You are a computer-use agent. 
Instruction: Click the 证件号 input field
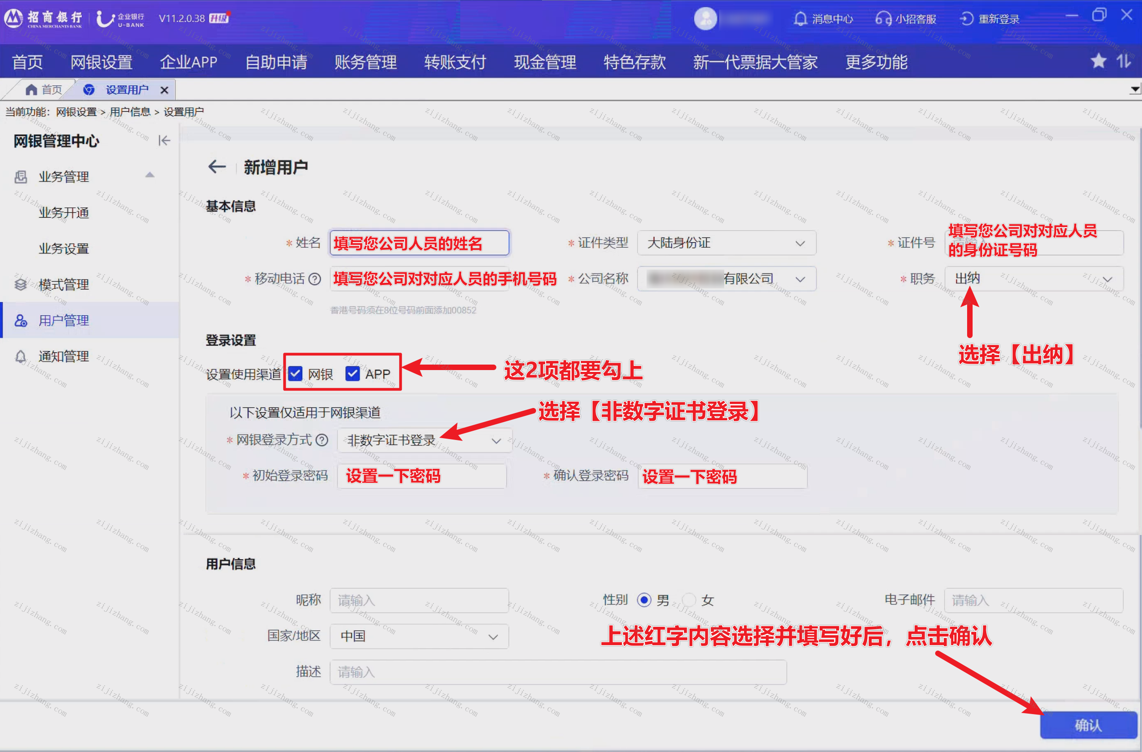tap(1034, 243)
